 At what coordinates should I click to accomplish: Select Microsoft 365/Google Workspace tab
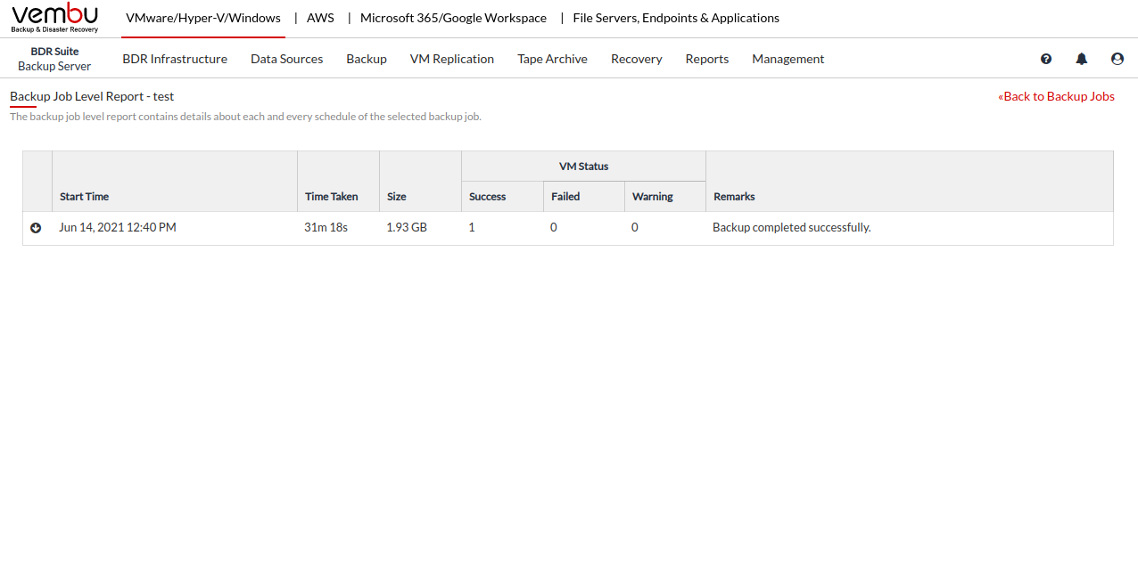point(453,18)
